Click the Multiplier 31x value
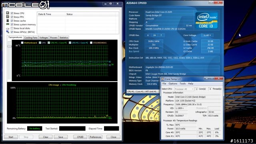The image size is (256, 144). click(154, 44)
